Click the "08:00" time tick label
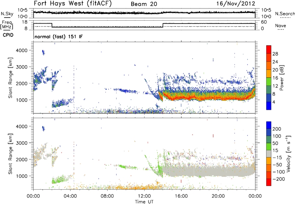295x204 pixels. [x=107, y=196]
